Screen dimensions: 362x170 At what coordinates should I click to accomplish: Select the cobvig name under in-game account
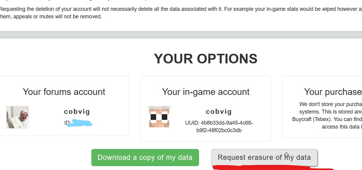[x=219, y=112]
